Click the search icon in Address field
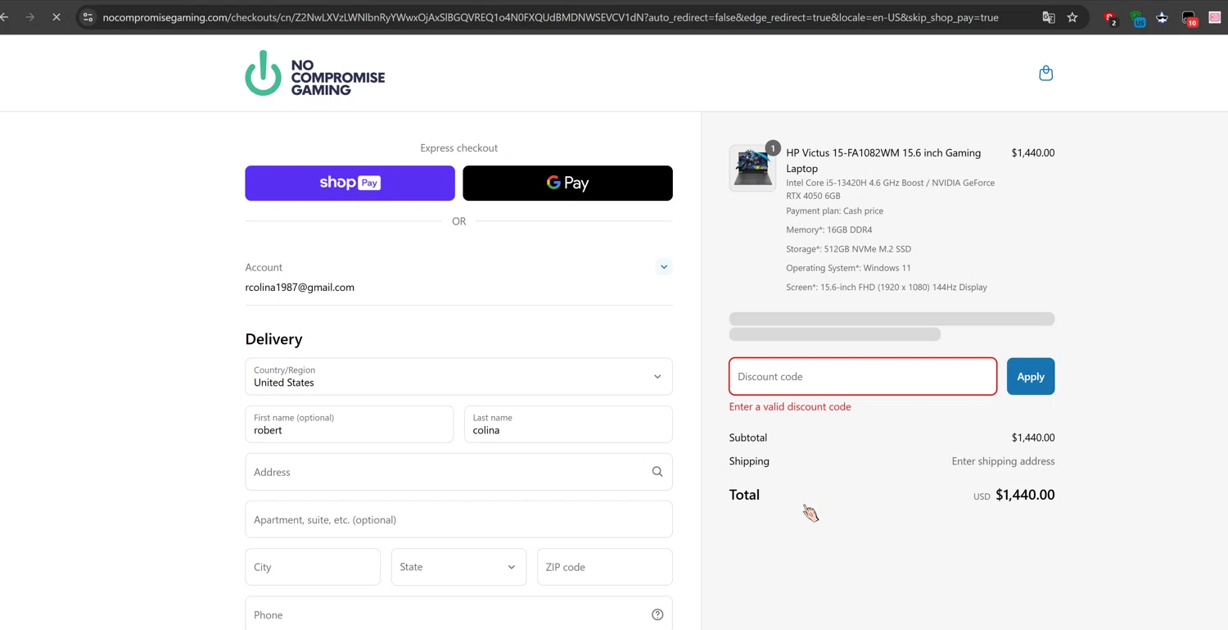 (x=657, y=472)
